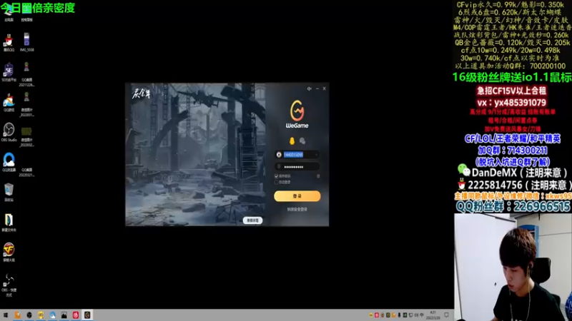572x321 pixels.
Task: Open the Tencent QQ desktop icon
Action: pos(9,43)
